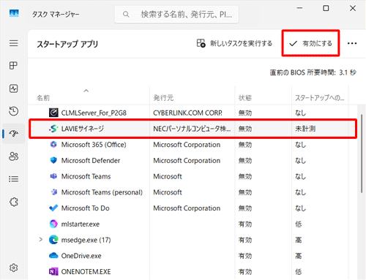Click the 直前の BIOS 所要時間 text
This screenshot has width=366, height=280.
point(313,72)
